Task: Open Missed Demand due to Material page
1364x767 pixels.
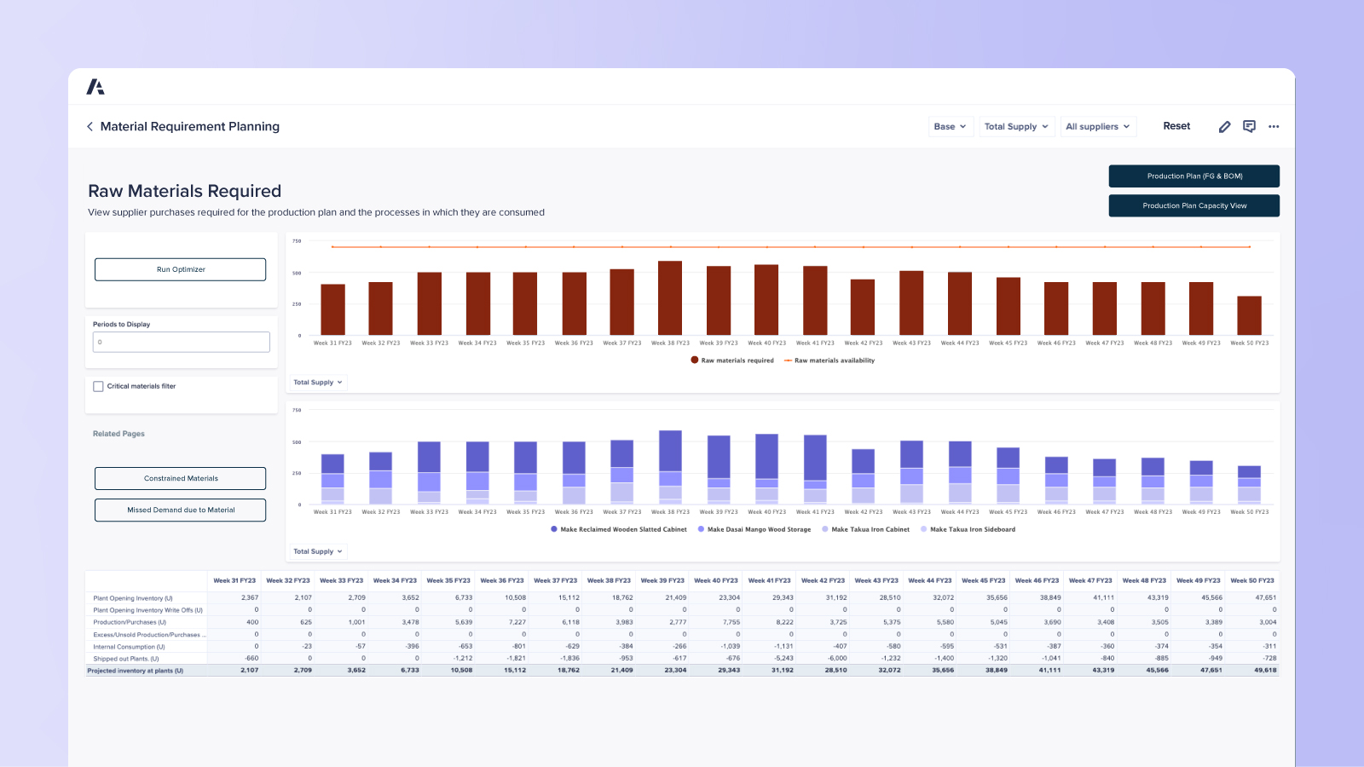Action: tap(180, 510)
